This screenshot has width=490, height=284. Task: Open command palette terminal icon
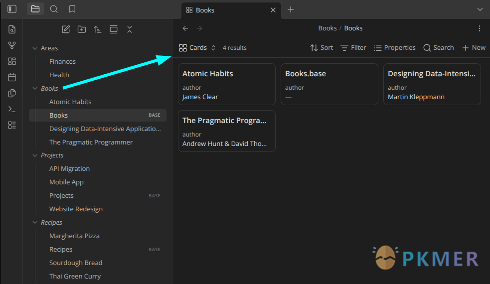[x=12, y=109]
